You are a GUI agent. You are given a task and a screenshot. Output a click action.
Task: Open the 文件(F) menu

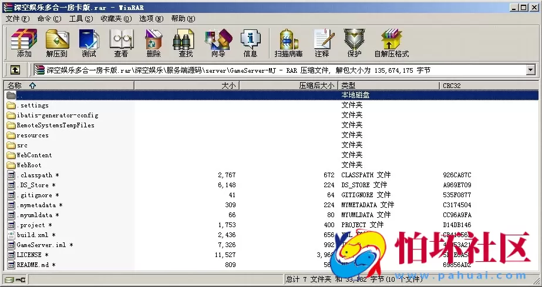[18, 19]
